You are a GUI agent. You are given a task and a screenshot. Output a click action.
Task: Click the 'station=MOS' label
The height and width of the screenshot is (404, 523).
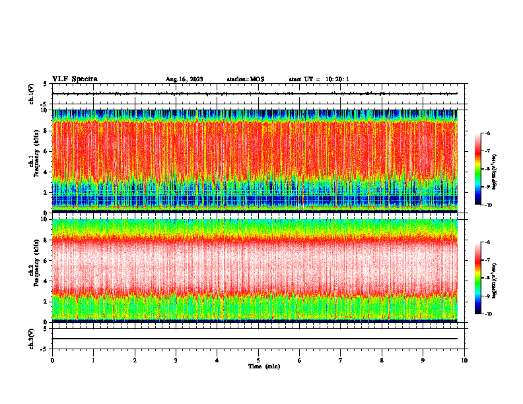tap(246, 79)
